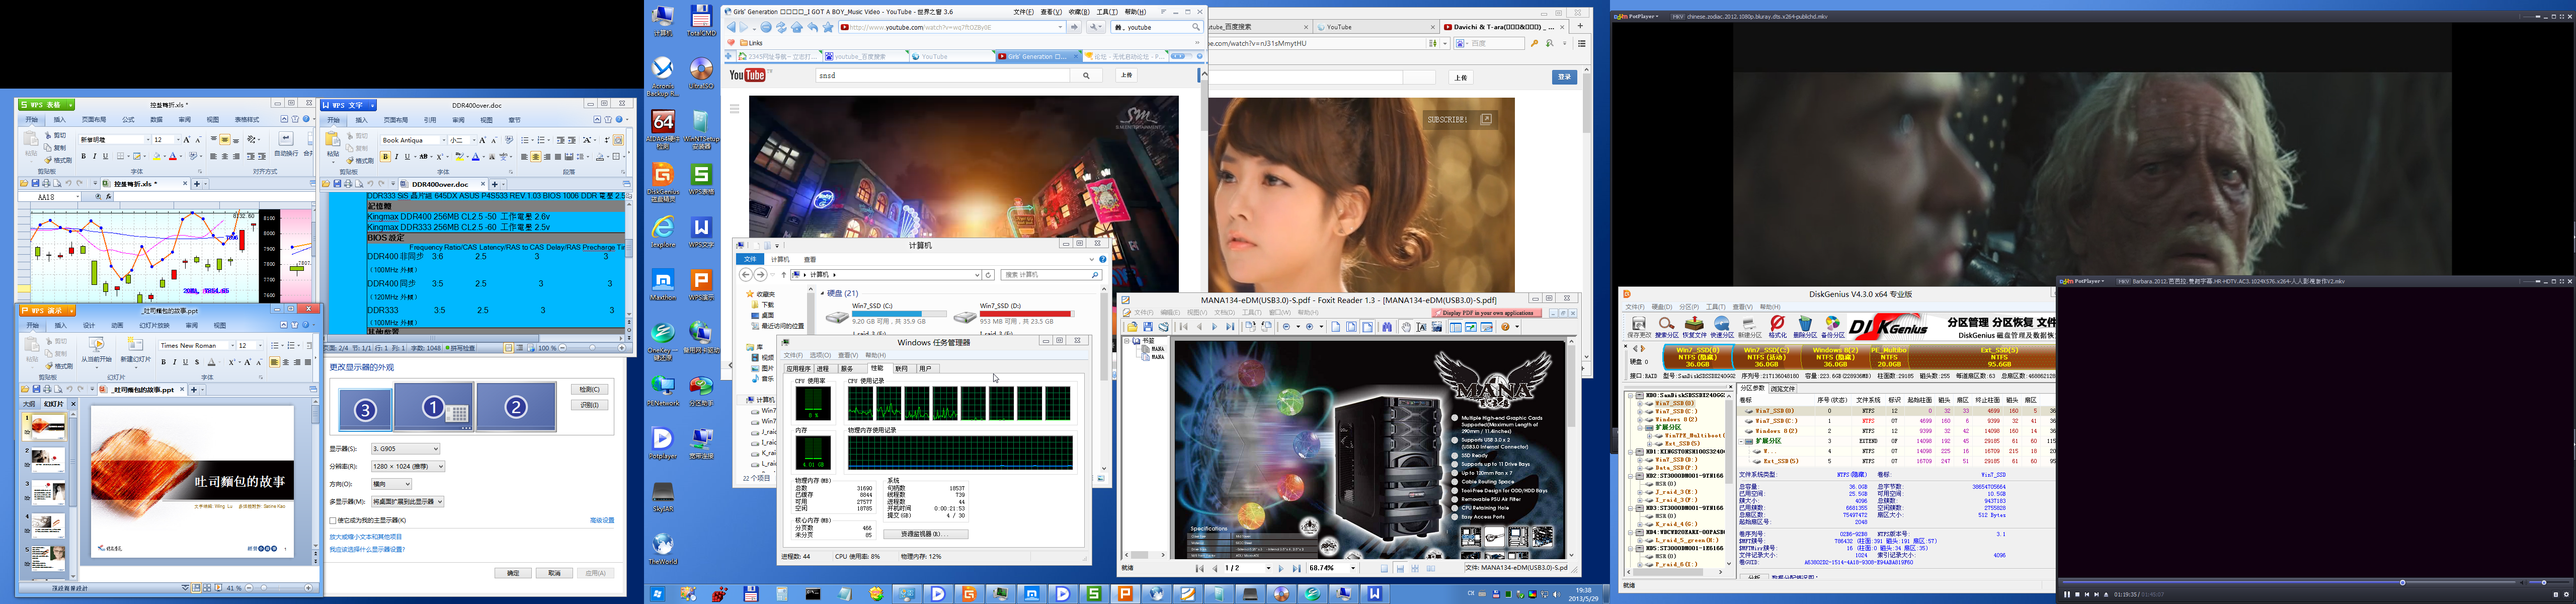Switch to 服务 tab in Task Manager

point(853,369)
